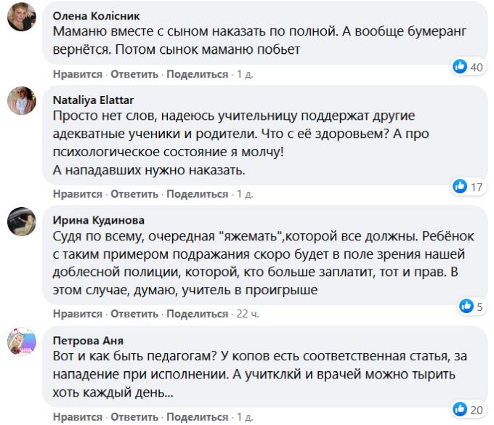
Task: Open Олена Колісник name link
Action: click(96, 16)
